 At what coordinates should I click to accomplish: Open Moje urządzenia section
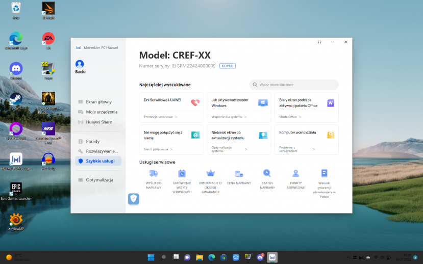[x=98, y=112]
